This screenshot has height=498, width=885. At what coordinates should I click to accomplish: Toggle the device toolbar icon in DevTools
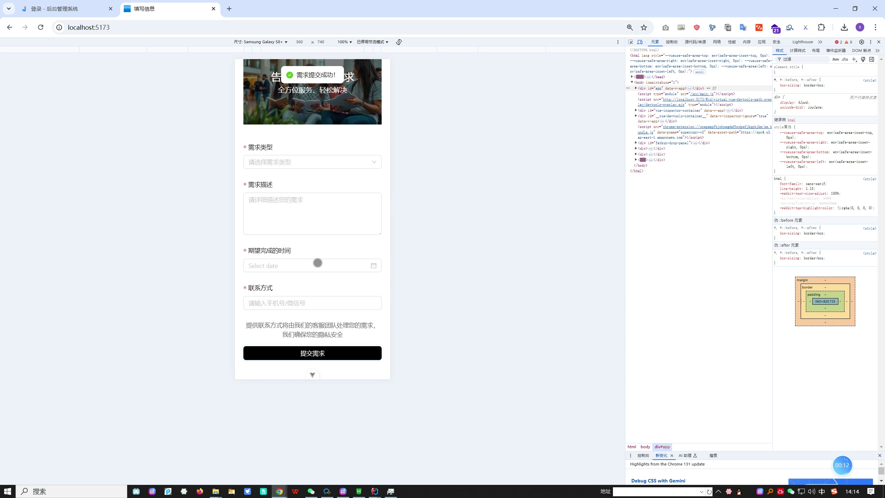640,42
